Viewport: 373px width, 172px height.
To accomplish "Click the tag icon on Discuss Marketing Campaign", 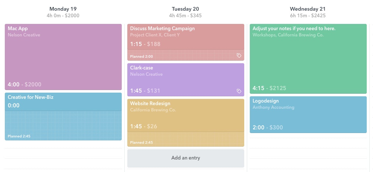I will (x=239, y=55).
